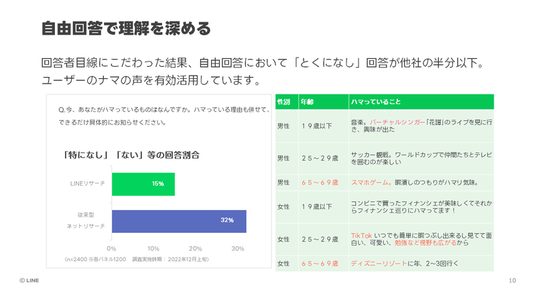
Task: Click the slide page number 10
Action: pyautogui.click(x=513, y=281)
